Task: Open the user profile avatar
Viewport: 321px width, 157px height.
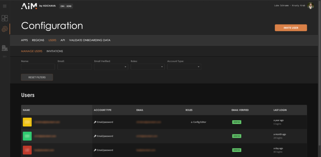Action: [310, 6]
